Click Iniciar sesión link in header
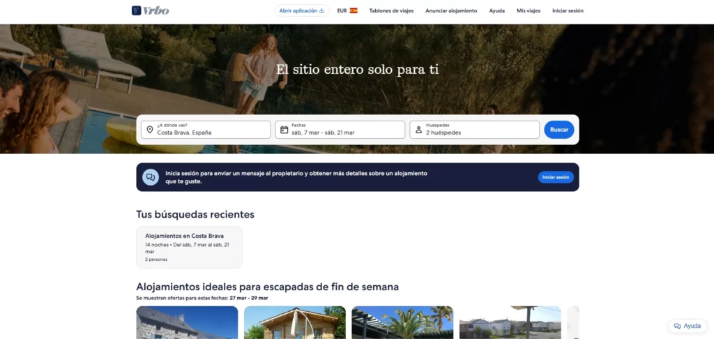 coord(568,10)
